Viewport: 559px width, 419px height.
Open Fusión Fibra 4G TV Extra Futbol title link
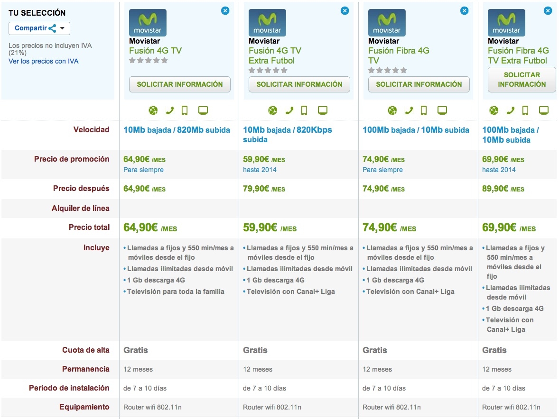pyautogui.click(x=518, y=55)
